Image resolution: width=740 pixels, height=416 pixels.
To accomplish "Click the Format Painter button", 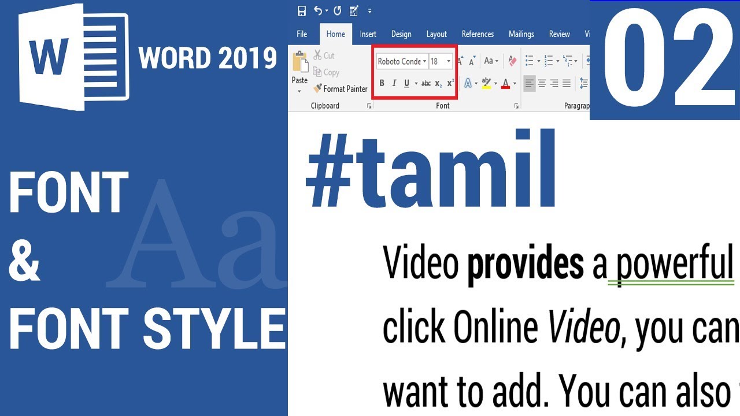I will pyautogui.click(x=341, y=89).
